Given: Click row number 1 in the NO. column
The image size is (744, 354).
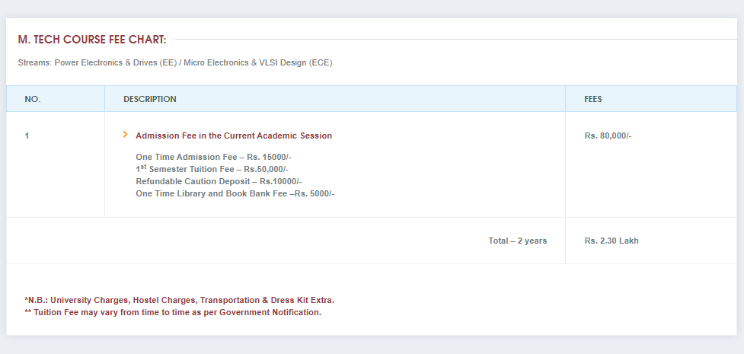Looking at the screenshot, I should 27,136.
